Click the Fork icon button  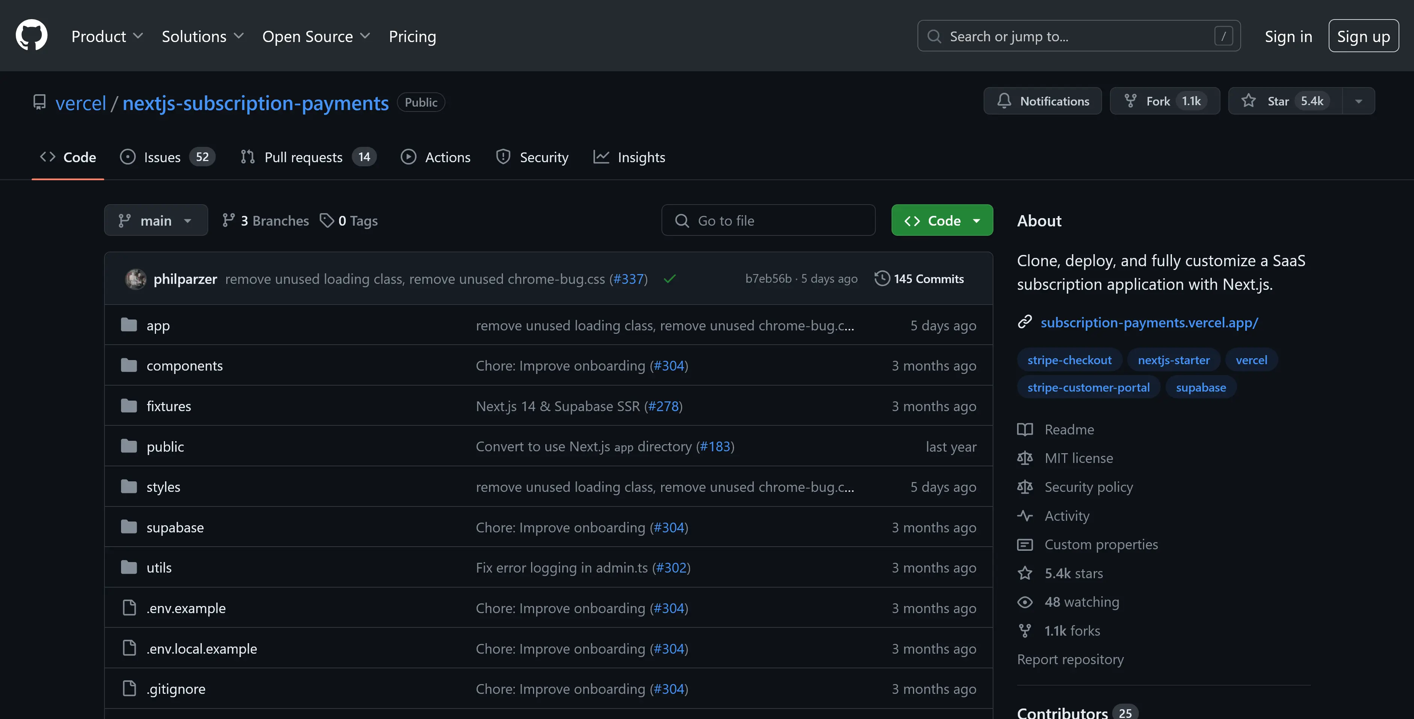tap(1130, 101)
